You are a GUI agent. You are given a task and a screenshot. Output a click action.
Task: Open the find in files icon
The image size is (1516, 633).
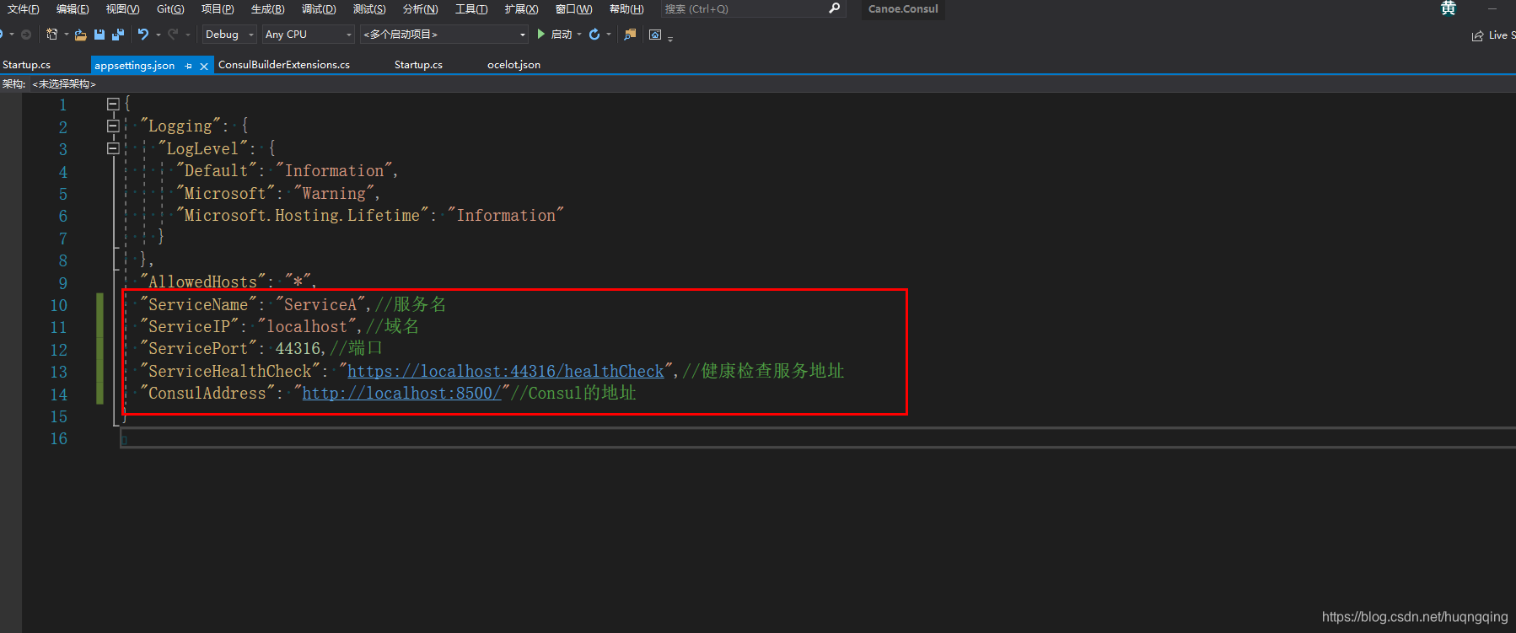click(630, 35)
